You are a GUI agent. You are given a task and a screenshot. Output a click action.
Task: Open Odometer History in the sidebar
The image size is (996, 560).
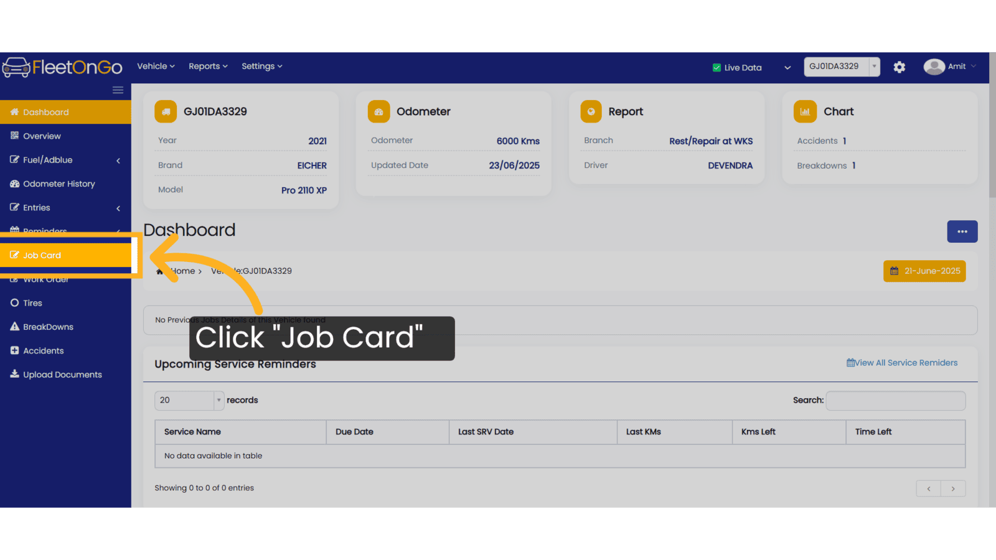point(65,184)
